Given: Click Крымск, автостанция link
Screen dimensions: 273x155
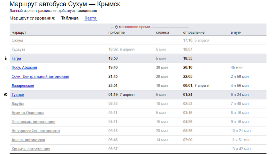Looking at the screenshot, I should [31, 149].
